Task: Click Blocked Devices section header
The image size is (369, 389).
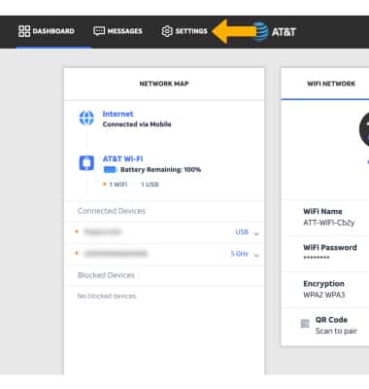Action: 106,275
